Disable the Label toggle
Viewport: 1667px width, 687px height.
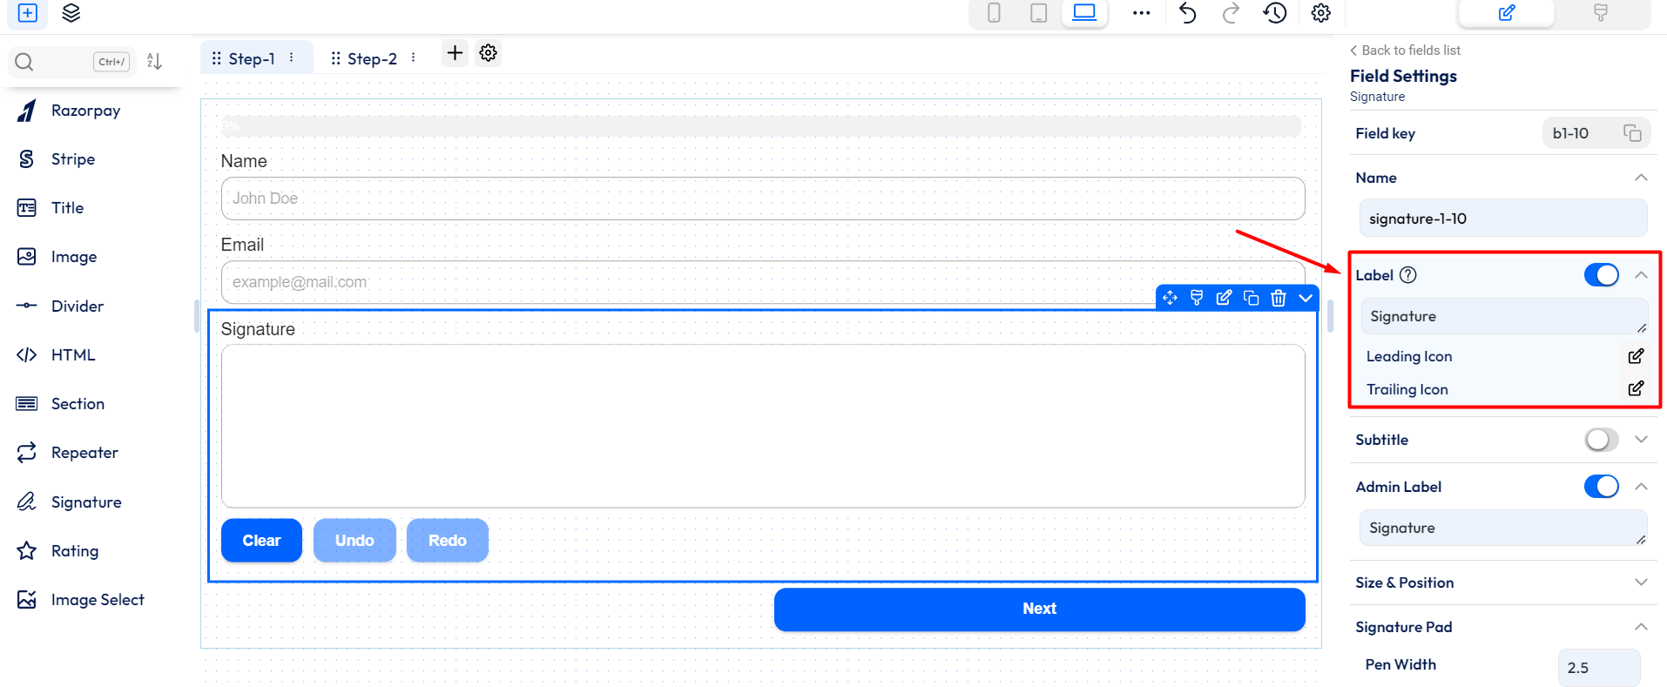1601,275
